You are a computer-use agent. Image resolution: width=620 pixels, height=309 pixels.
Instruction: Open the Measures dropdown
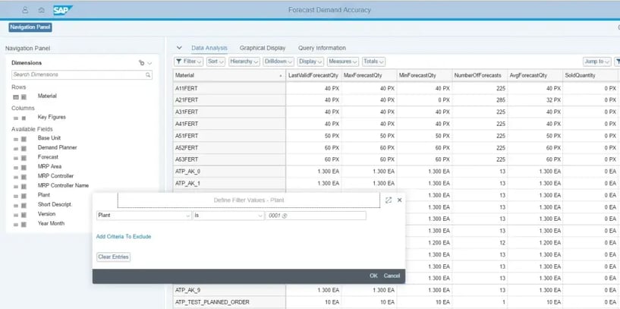click(x=343, y=61)
